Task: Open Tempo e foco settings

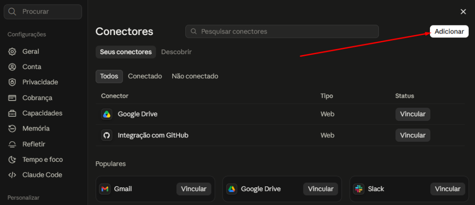Action: point(44,160)
